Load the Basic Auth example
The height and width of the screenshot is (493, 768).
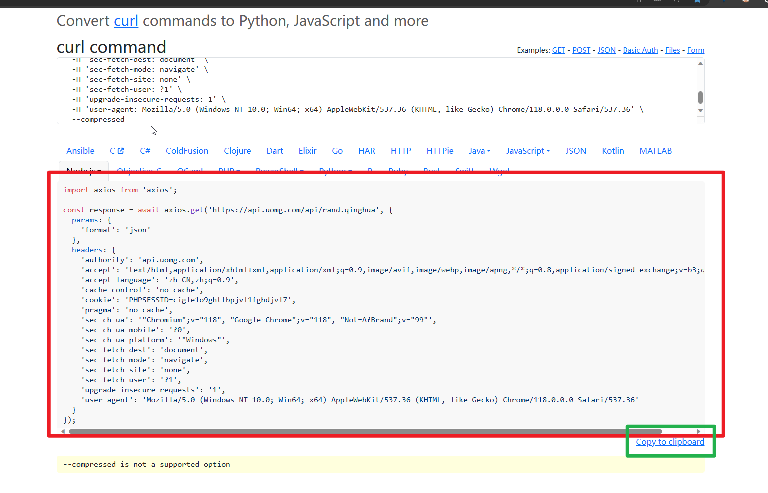[640, 50]
